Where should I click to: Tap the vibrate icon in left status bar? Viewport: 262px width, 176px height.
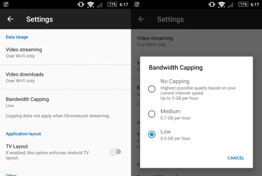(x=81, y=4)
